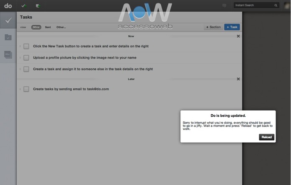Image resolution: width=291 pixels, height=185 pixels.
Task: Click the chat notifications icon near search
Action: point(224,6)
